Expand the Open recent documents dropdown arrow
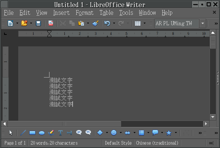220x148 pixels. pyautogui.click(x=31, y=23)
